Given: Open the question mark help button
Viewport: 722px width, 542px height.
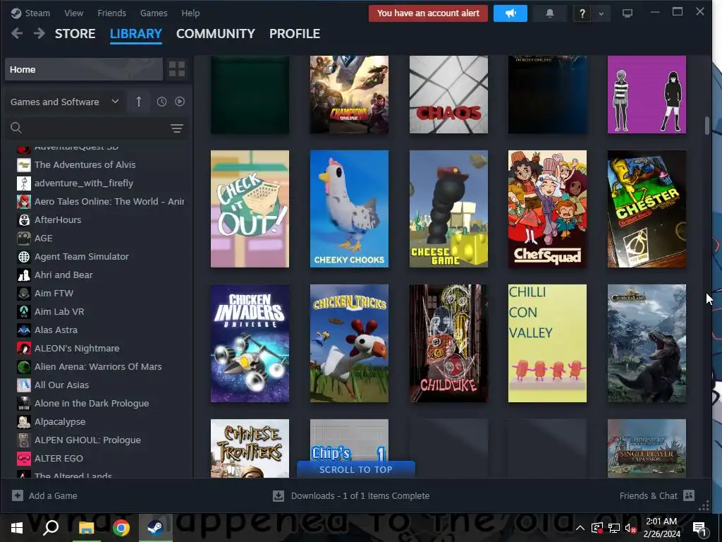Looking at the screenshot, I should 582,13.
